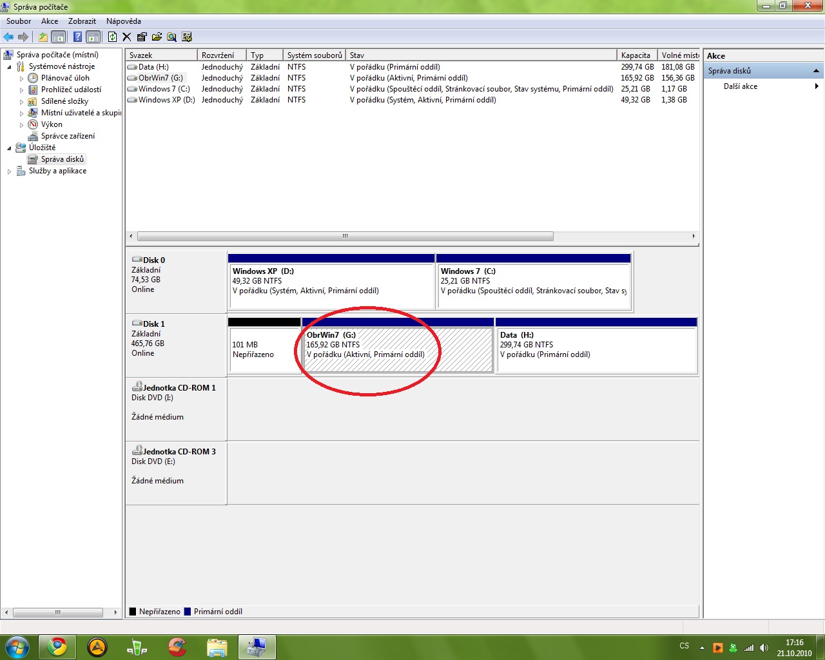Toggle the action pane toolbar icon
The image size is (825, 660).
pos(93,37)
